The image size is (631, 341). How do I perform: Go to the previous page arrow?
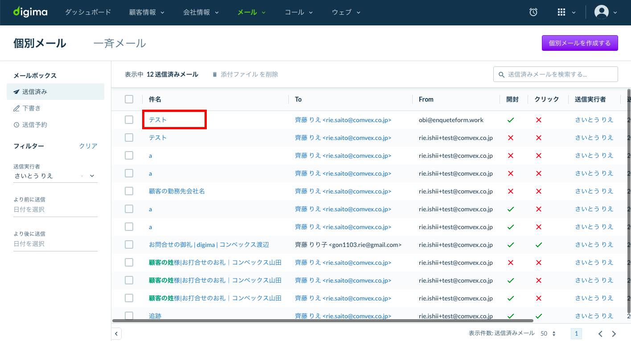(600, 333)
